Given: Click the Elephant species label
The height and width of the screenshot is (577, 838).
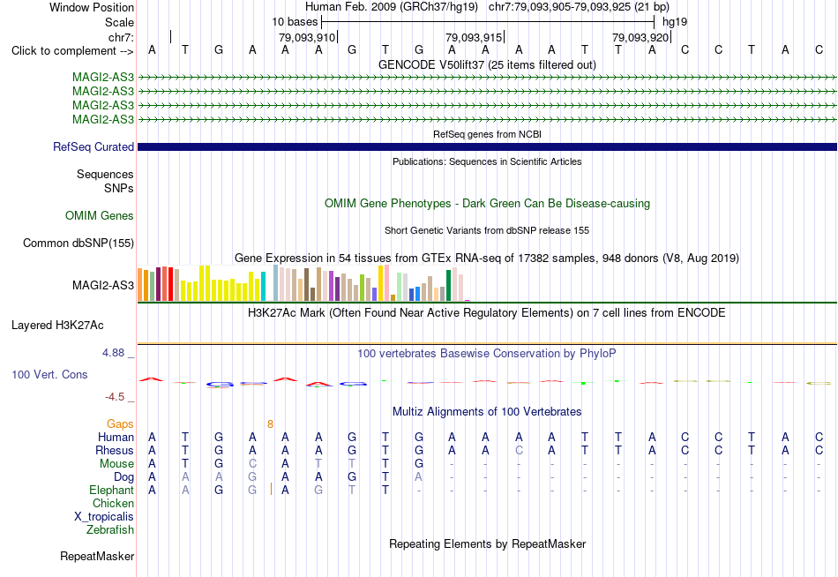Looking at the screenshot, I should tap(112, 491).
